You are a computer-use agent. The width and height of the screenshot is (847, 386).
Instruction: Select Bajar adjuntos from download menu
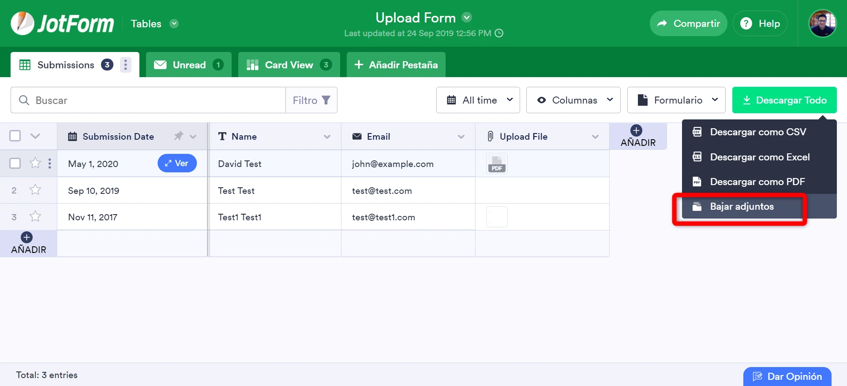[x=742, y=207]
